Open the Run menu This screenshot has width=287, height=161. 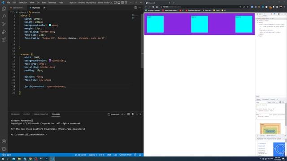tap(44, 3)
